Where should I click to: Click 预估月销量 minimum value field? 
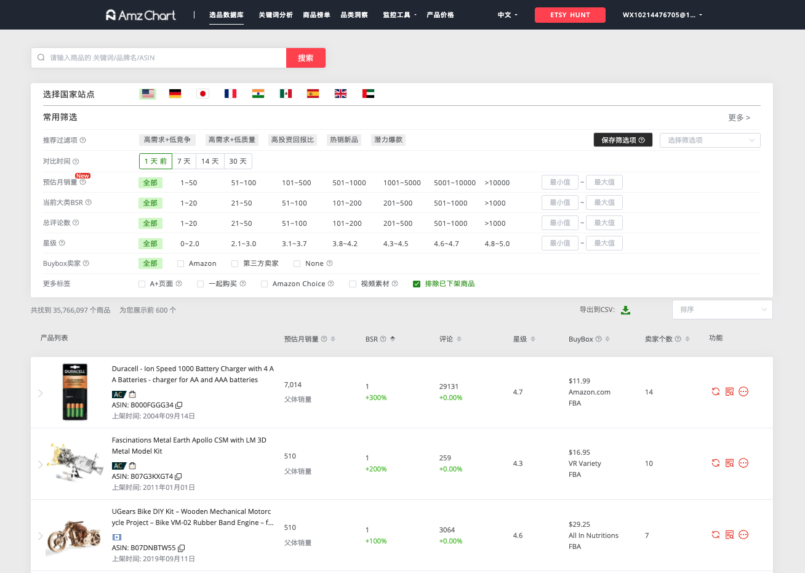click(560, 182)
